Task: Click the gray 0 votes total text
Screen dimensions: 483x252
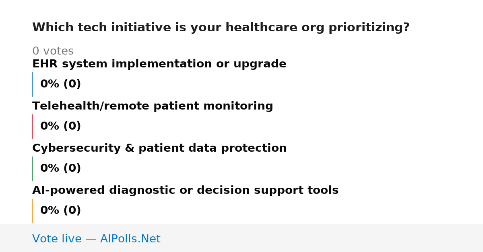Action: pyautogui.click(x=53, y=51)
